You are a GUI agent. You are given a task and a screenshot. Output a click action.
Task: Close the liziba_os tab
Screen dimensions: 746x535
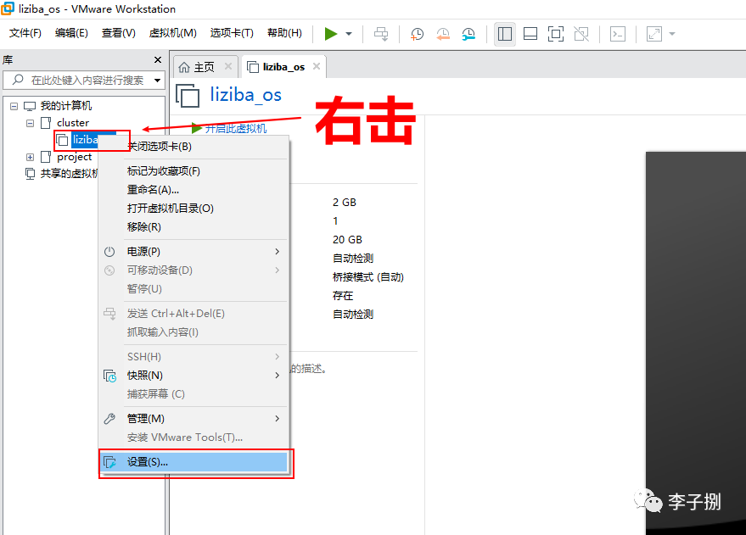[317, 66]
